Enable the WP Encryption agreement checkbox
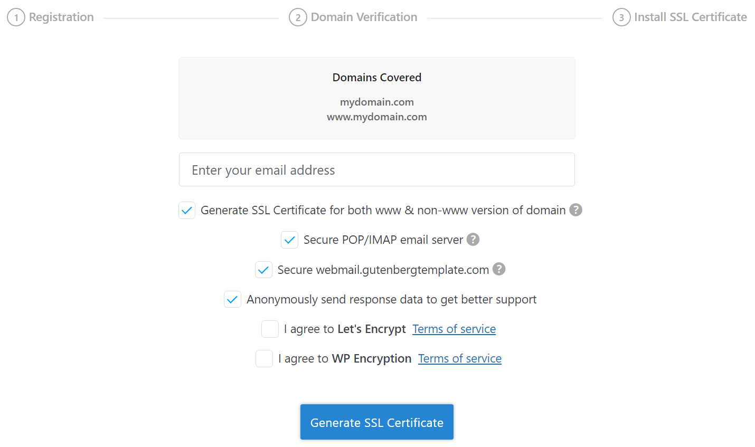Image resolution: width=755 pixels, height=447 pixels. tap(264, 358)
